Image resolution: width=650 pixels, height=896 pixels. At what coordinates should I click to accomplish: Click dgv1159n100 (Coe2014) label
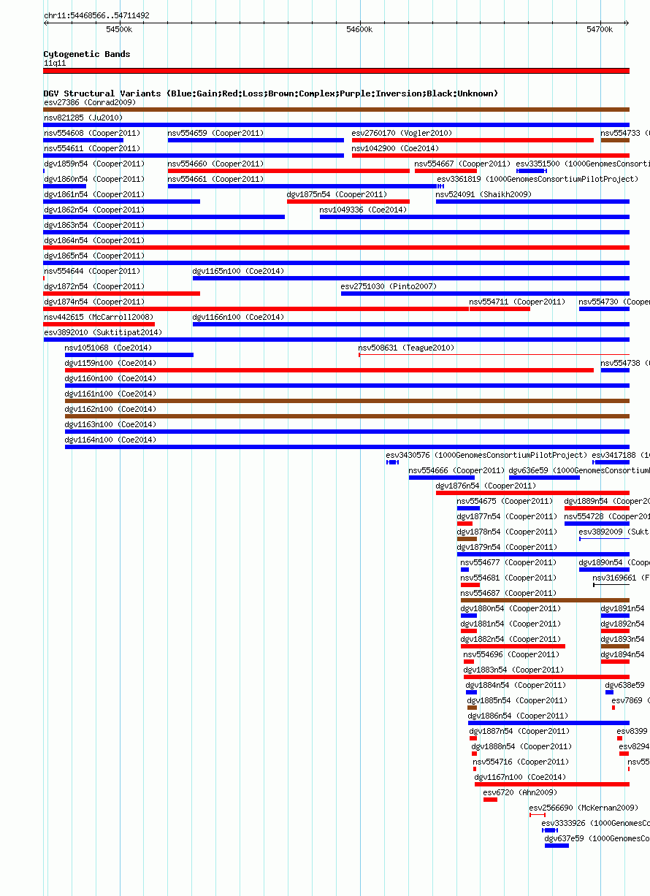(111, 363)
